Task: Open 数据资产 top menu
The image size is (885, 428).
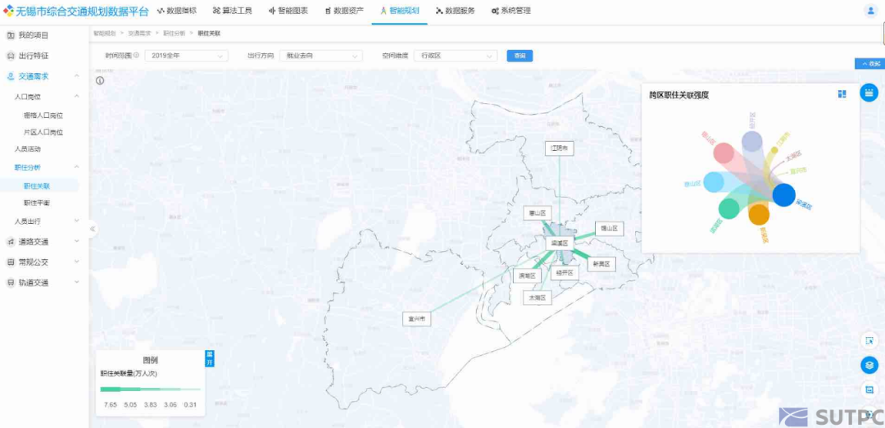Action: coord(344,11)
